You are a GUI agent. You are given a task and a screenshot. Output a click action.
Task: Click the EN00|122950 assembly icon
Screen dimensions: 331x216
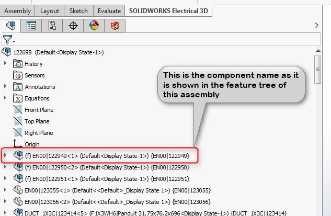(x=18, y=167)
